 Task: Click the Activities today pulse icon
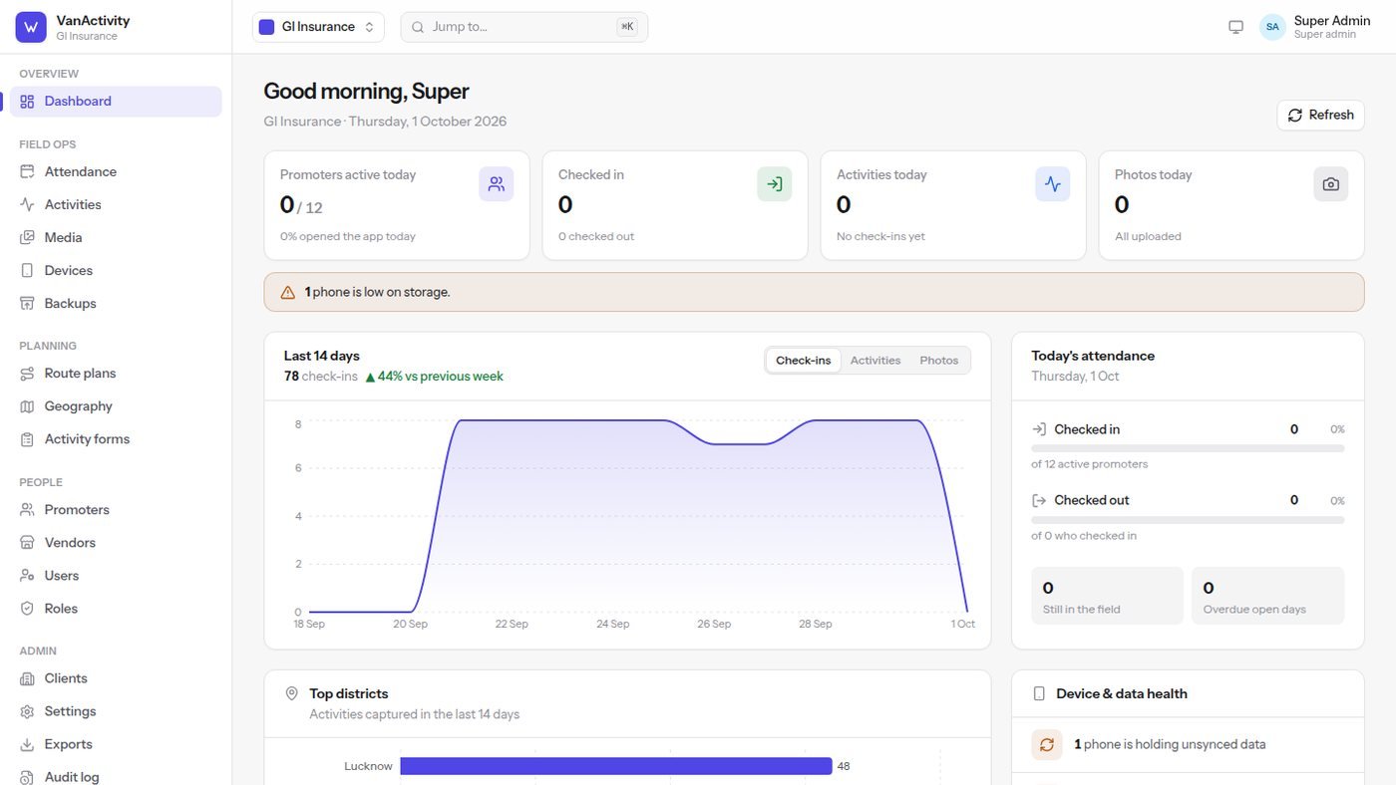pyautogui.click(x=1053, y=184)
